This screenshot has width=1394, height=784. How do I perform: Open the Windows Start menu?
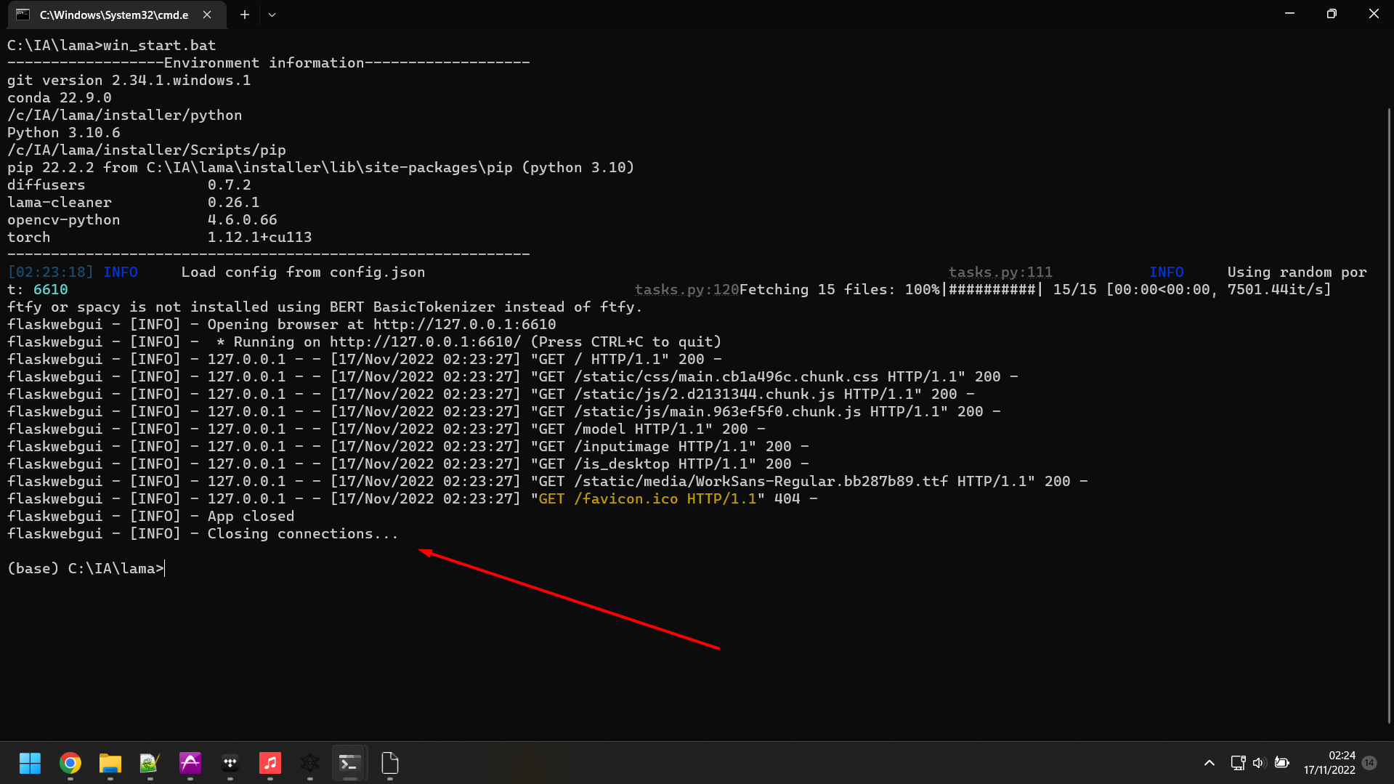30,764
